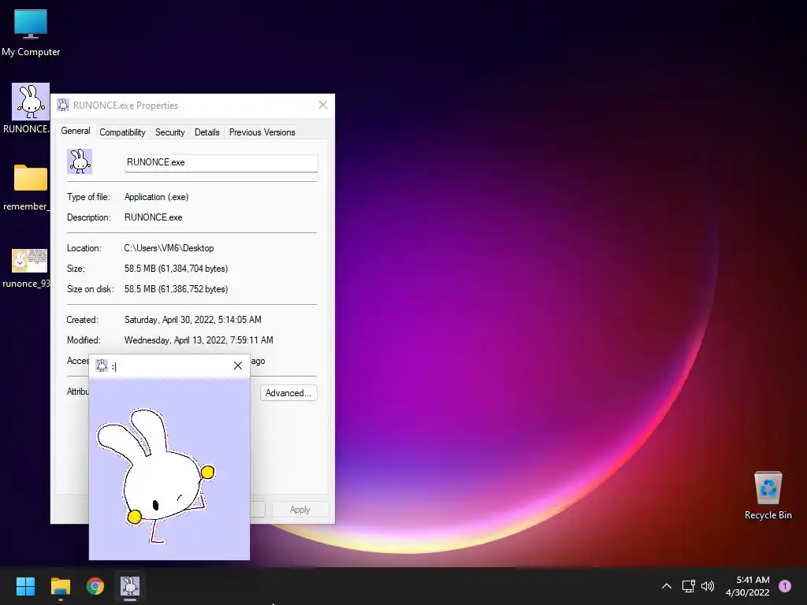Click the size on disk 61,386,752 bytes value

tap(176, 289)
